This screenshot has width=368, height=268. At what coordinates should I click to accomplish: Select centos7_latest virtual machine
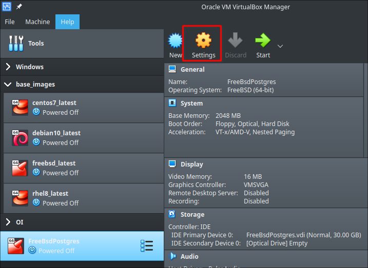click(x=84, y=108)
